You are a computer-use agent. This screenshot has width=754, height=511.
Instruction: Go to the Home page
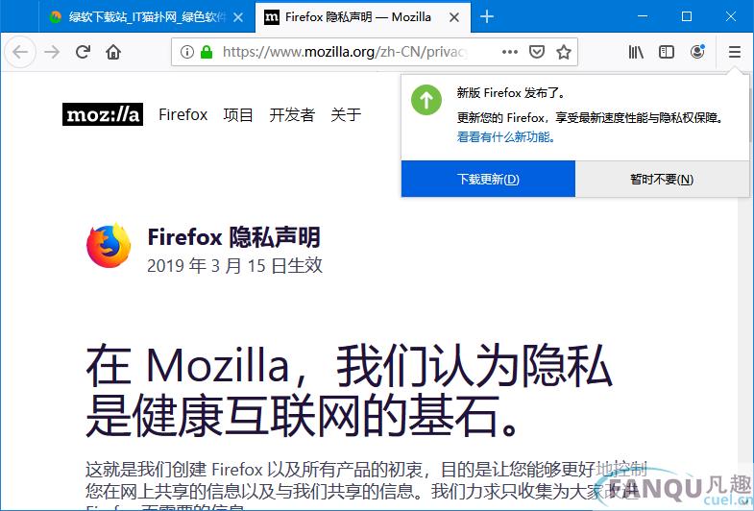pyautogui.click(x=113, y=52)
